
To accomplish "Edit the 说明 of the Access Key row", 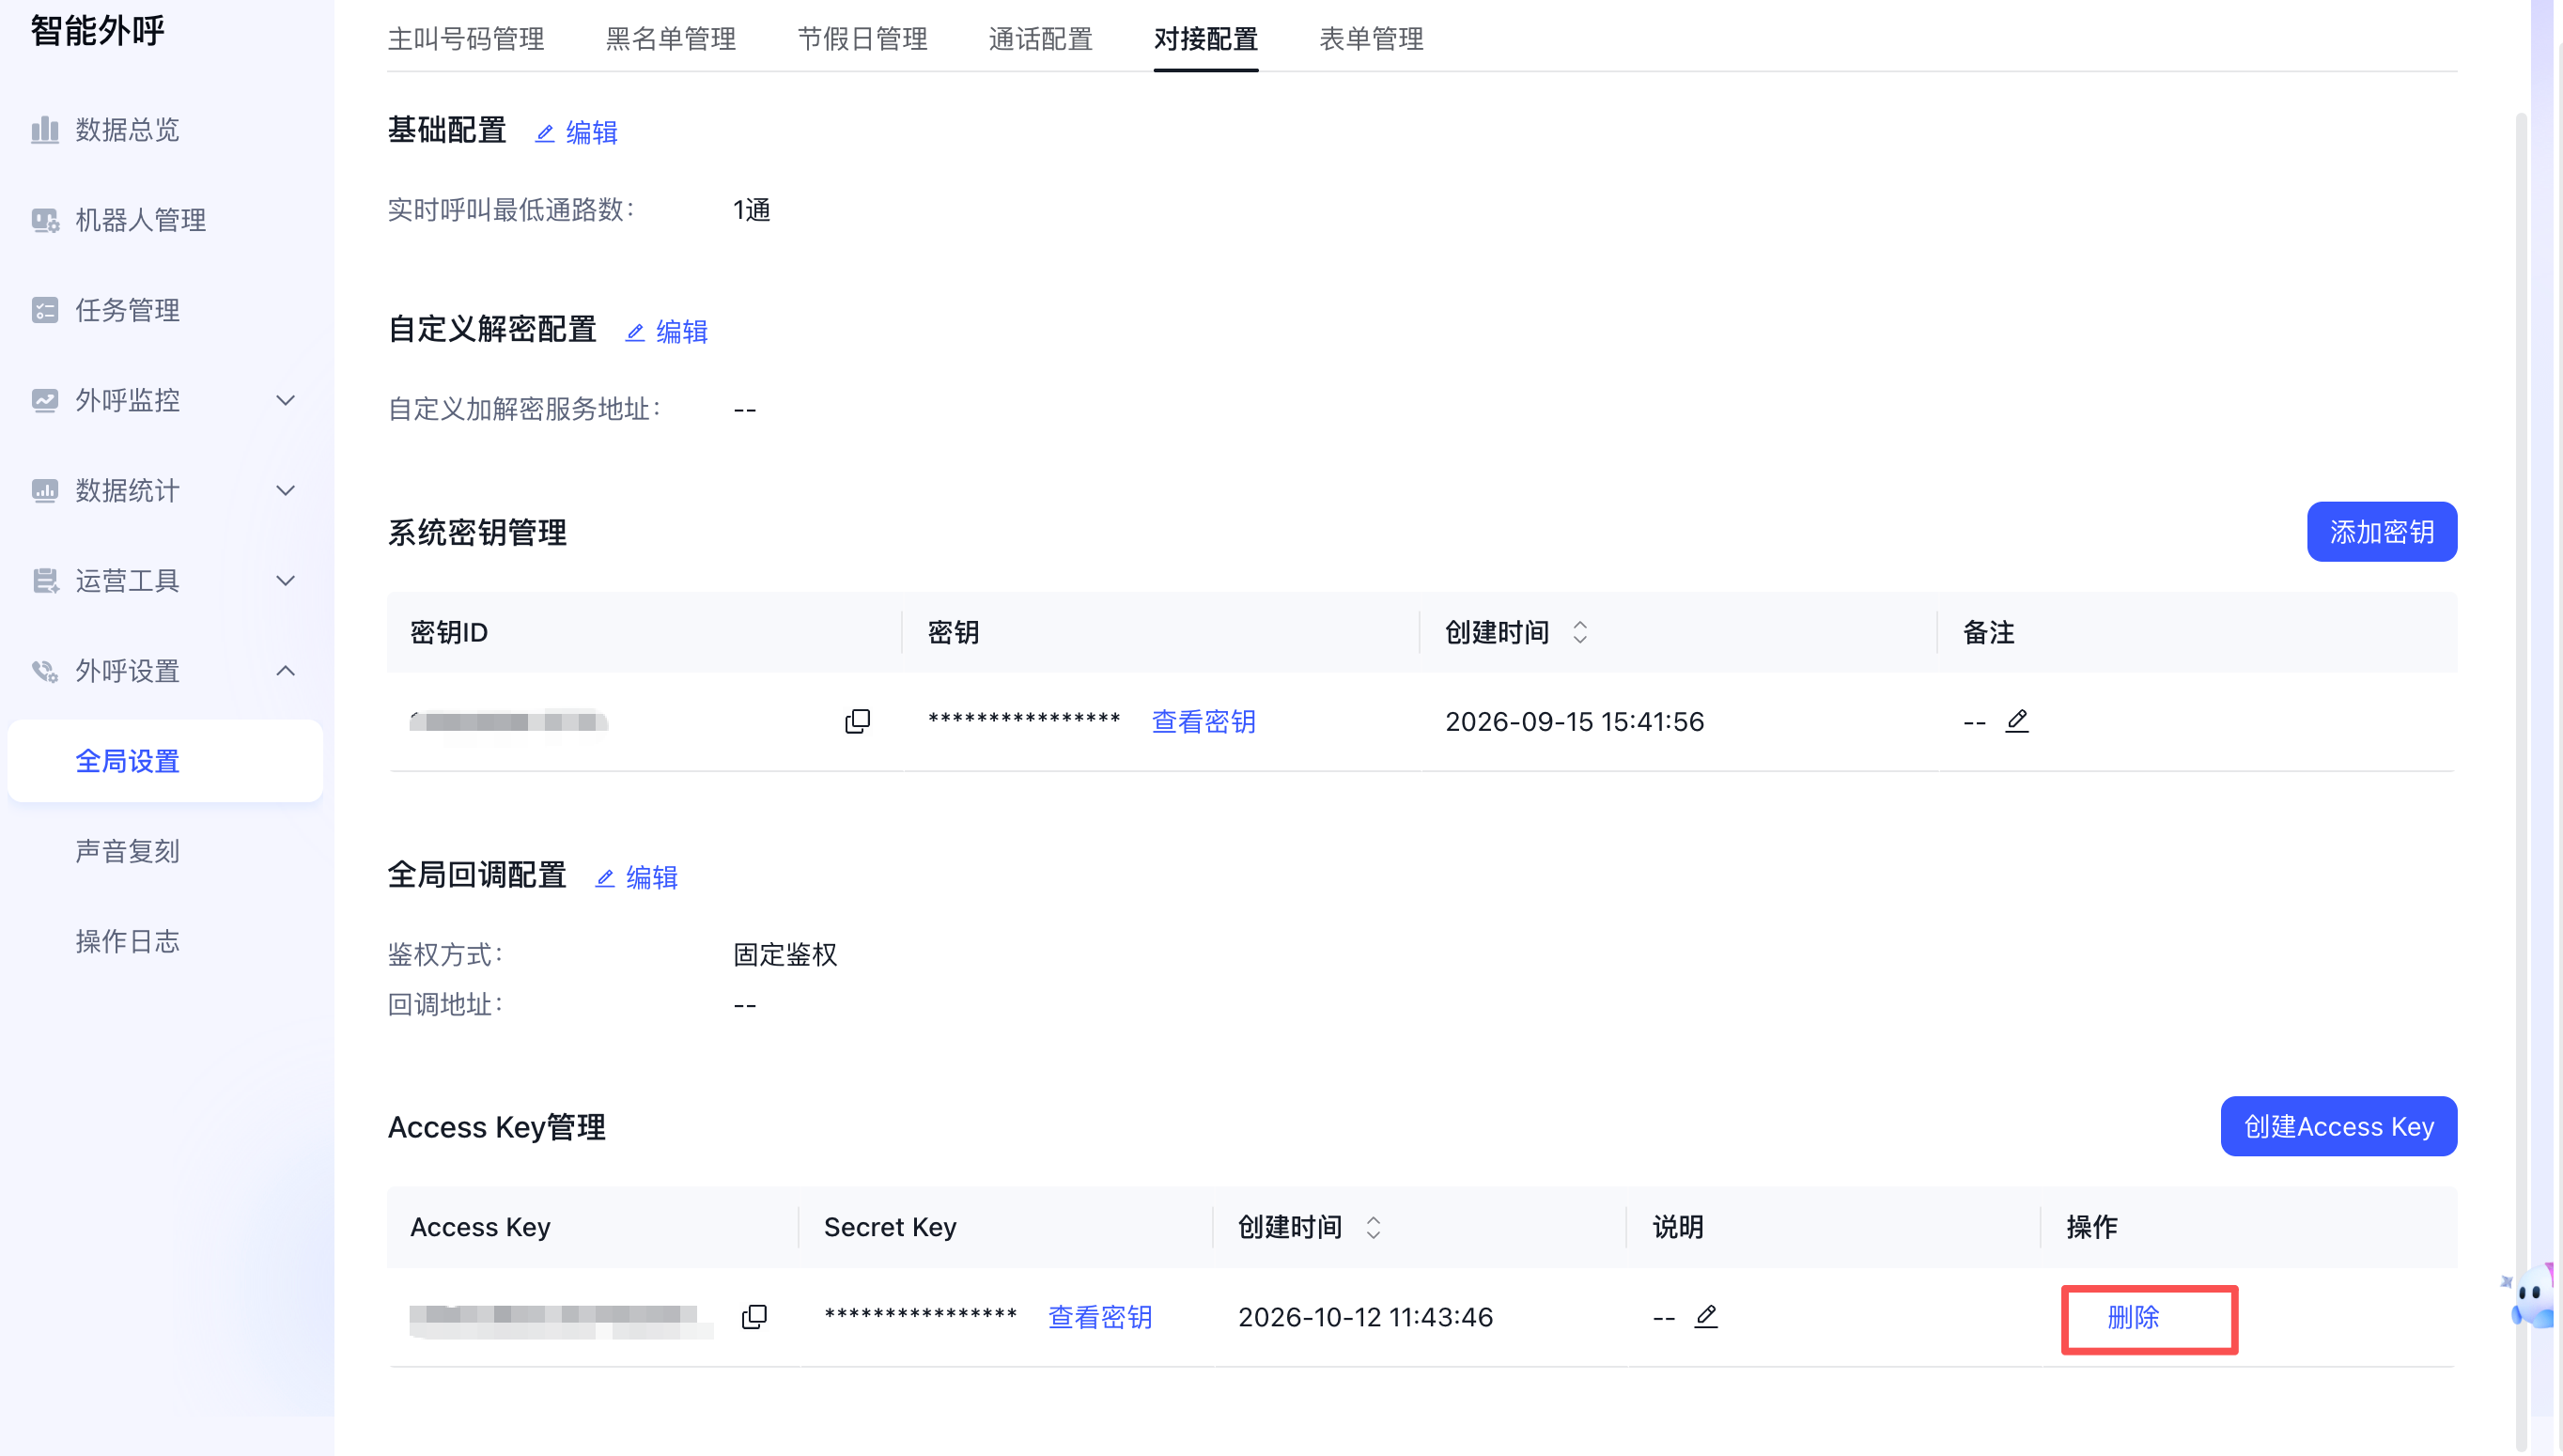I will click(1706, 1317).
